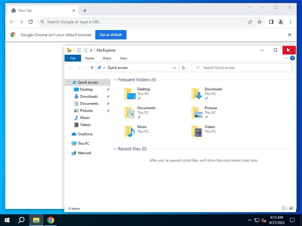Click the taskbar clock and date
The width and height of the screenshot is (302, 226).
[x=277, y=220]
